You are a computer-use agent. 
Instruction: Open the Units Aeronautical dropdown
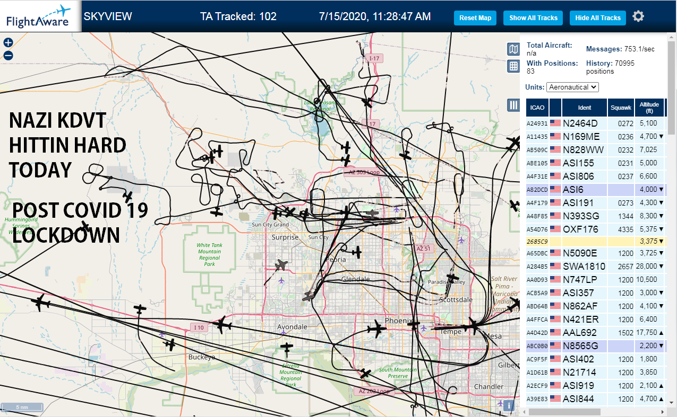[573, 87]
